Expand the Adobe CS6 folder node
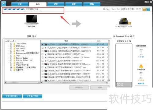 pyautogui.click(x=9, y=51)
